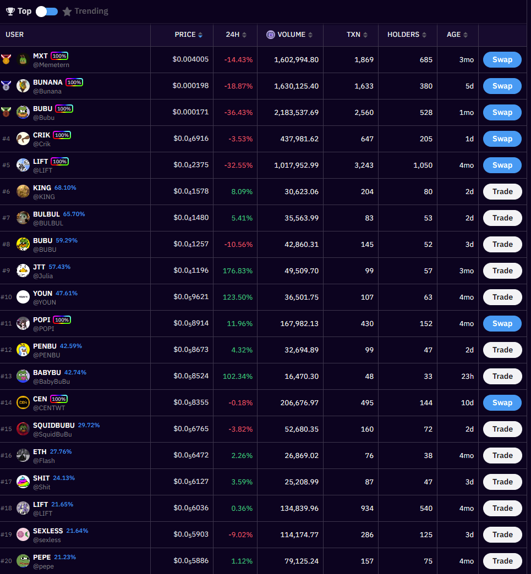Open MXT token avatar icon
531x574 pixels.
click(x=23, y=59)
